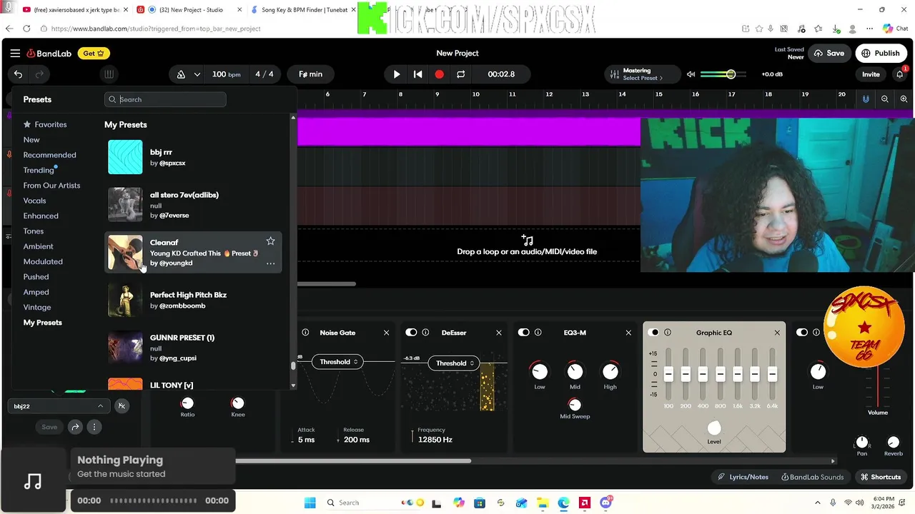Image resolution: width=915 pixels, height=514 pixels.
Task: Click the 100 bpm tempo value
Action: click(227, 74)
